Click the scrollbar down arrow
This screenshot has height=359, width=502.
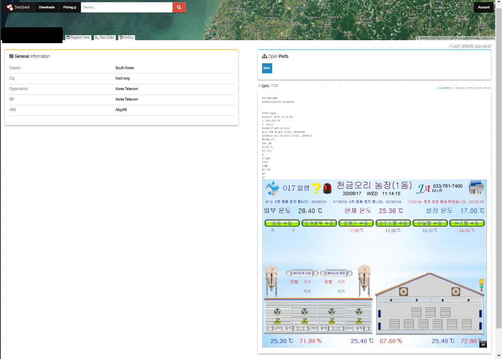coord(499,356)
